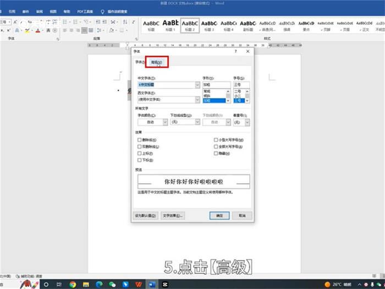Open Chrome from the taskbar
This screenshot has height=289, width=385.
click(73, 285)
